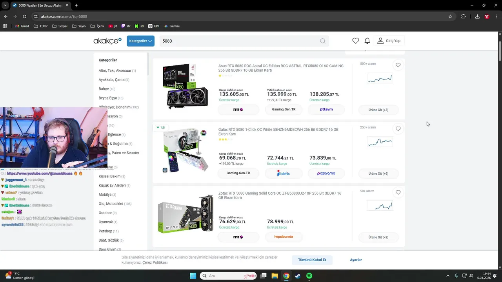View Galax RTX 5080 price history chart
502x282 pixels.
pos(380,142)
